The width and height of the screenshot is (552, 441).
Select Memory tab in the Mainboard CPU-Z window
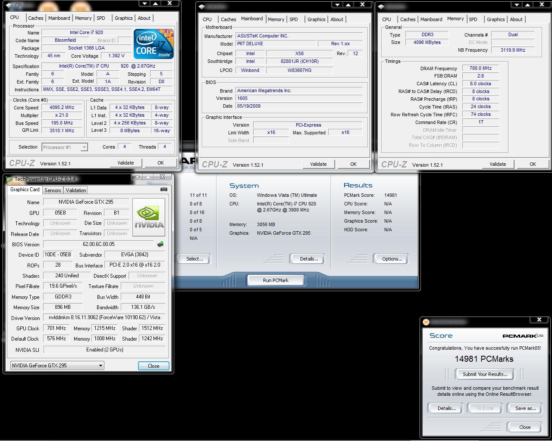click(x=276, y=19)
